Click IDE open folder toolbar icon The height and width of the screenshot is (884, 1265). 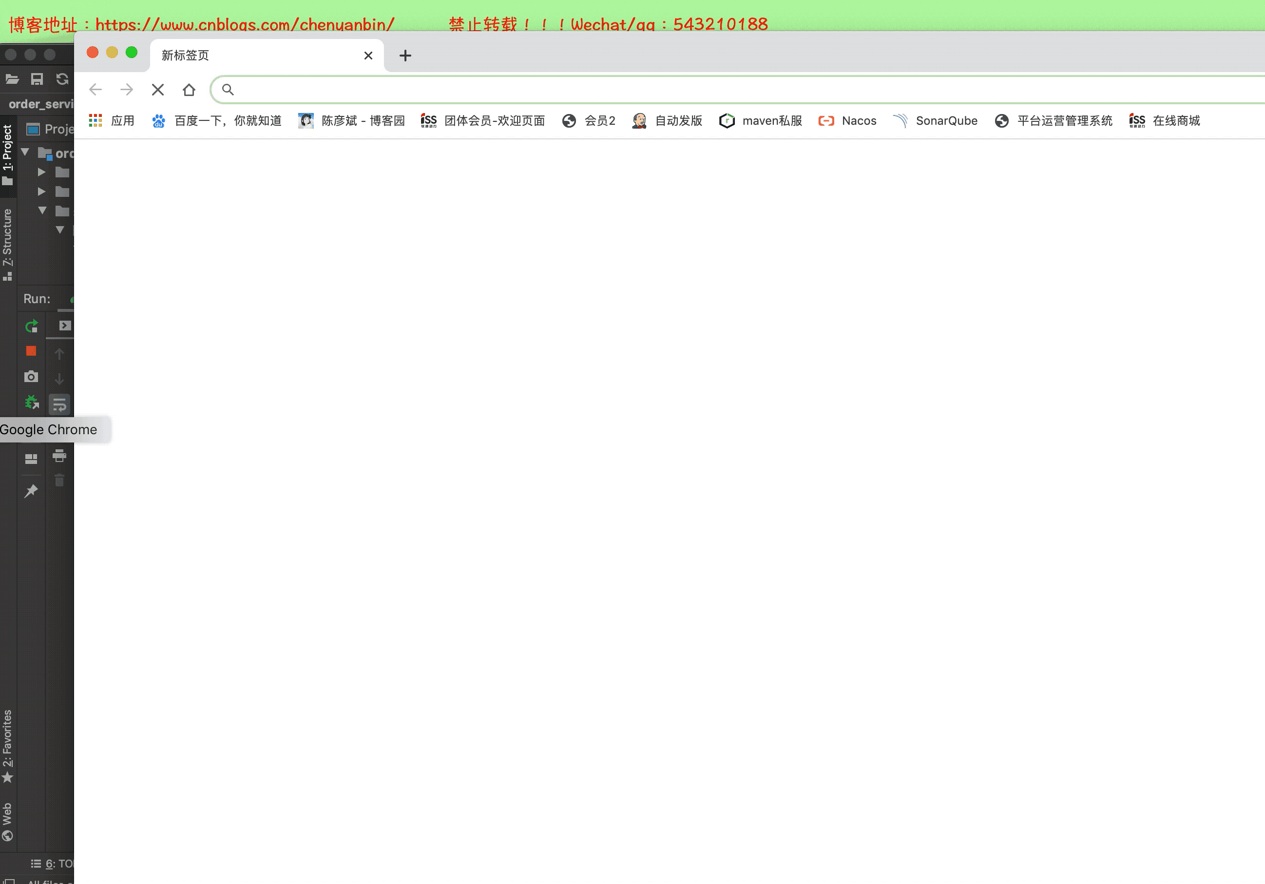12,79
